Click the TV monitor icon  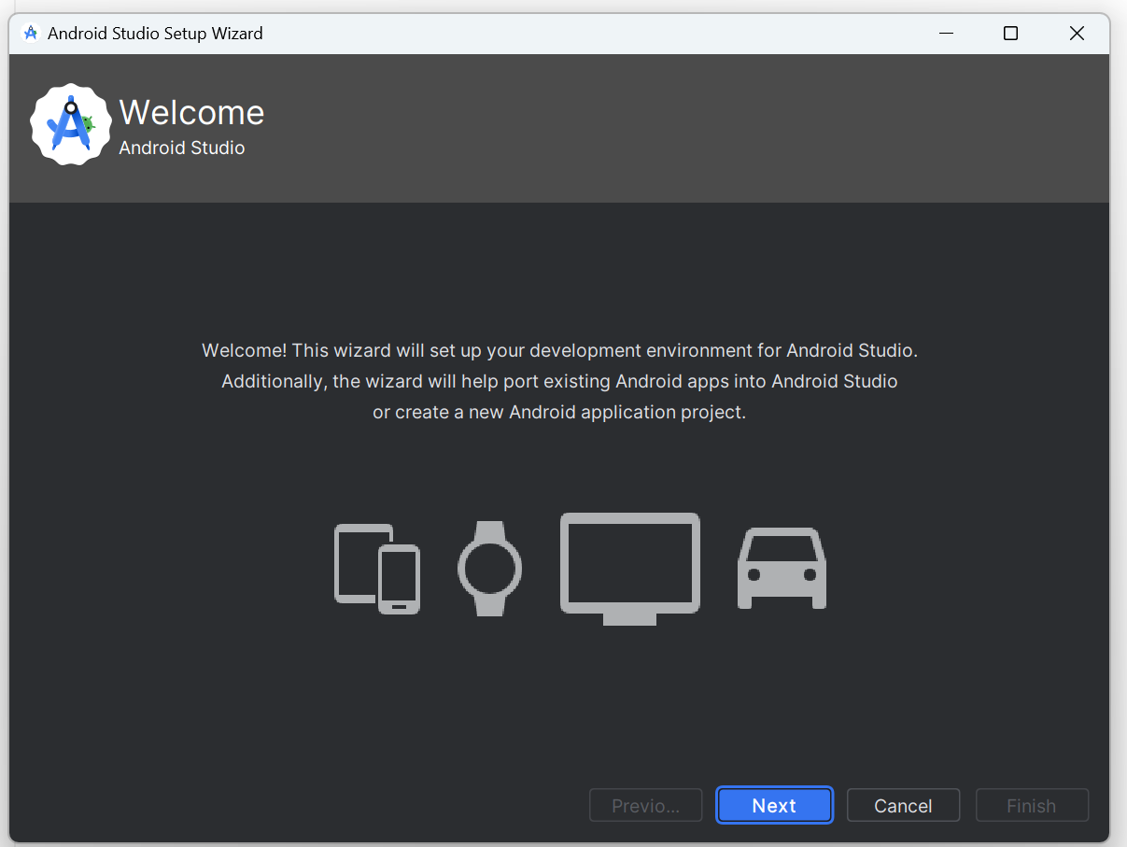(x=630, y=568)
